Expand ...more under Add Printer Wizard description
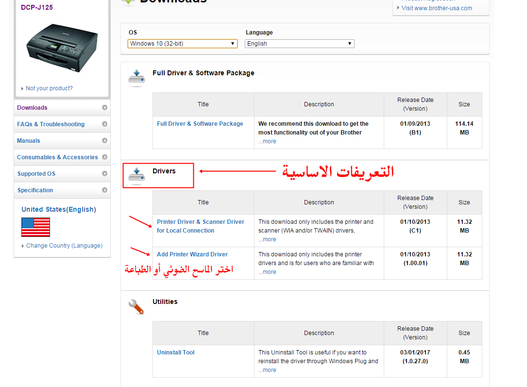Screen dimensions: 527x387 coord(267,272)
